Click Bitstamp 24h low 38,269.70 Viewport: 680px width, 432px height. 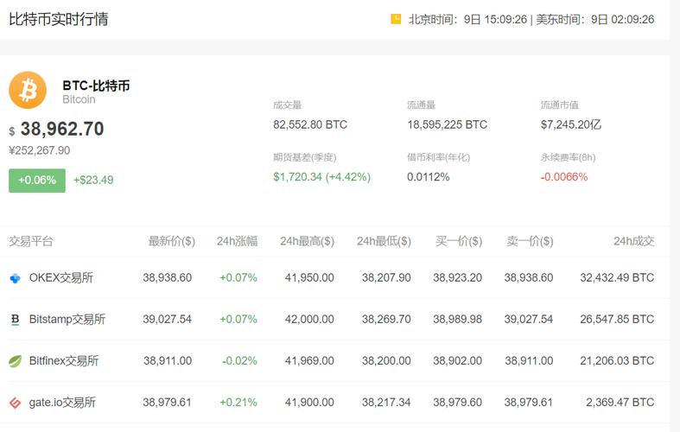pyautogui.click(x=386, y=319)
